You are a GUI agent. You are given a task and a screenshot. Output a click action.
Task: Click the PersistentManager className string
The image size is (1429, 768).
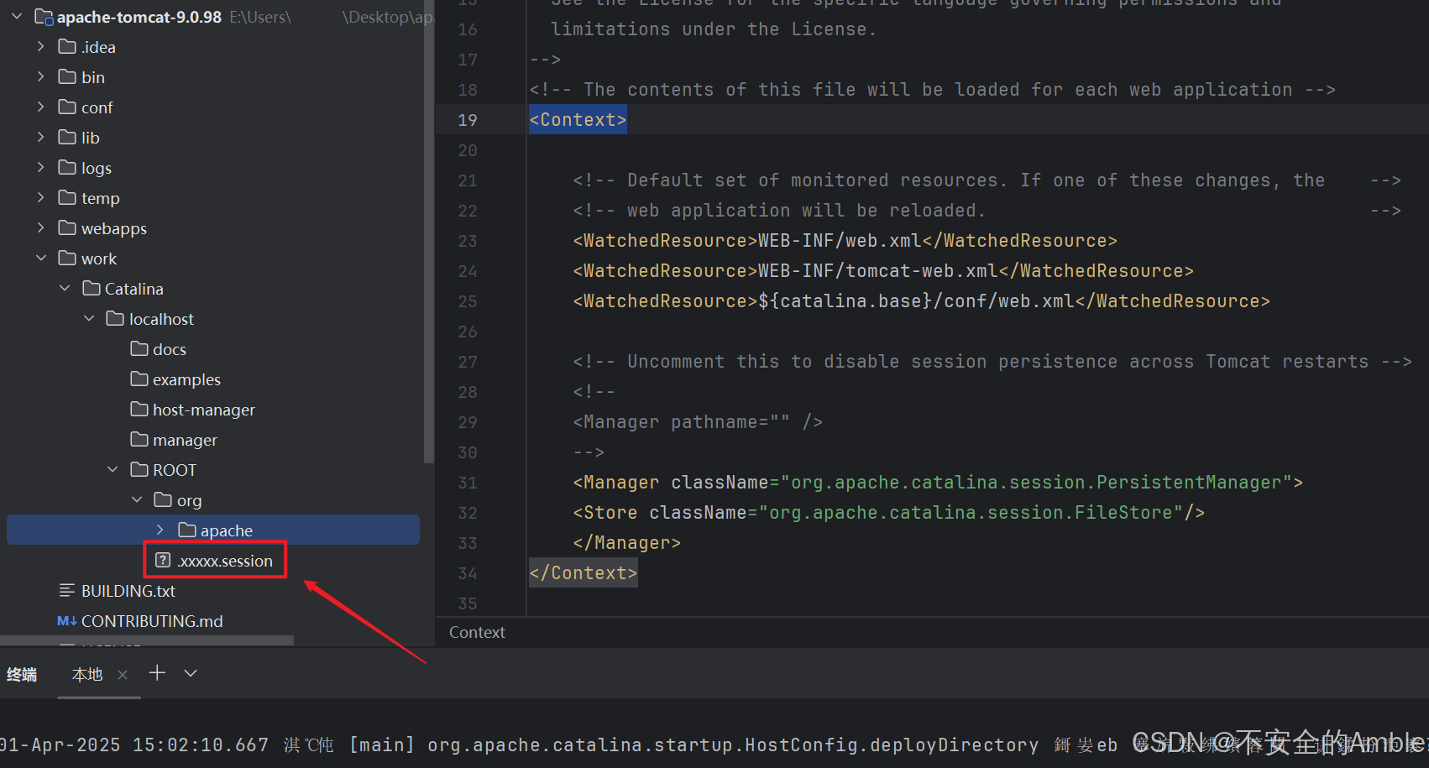[1036, 483]
